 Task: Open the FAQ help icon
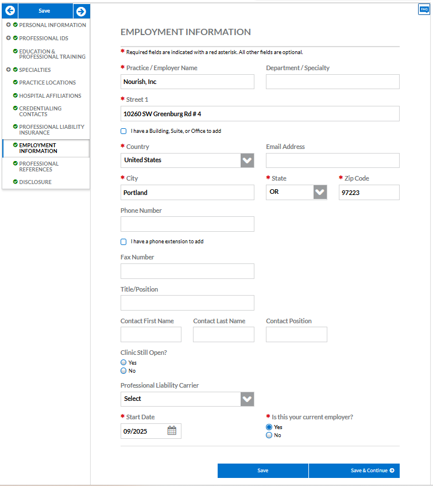424,9
